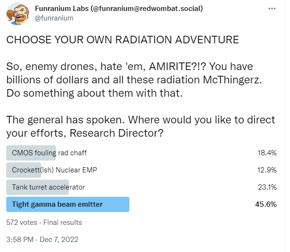Click the blue winning poll bar

tap(68, 204)
